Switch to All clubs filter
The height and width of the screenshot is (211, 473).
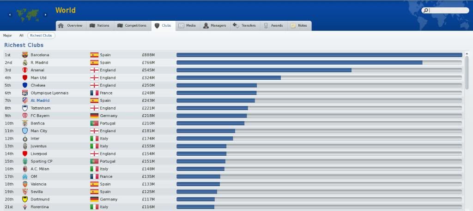pos(21,35)
